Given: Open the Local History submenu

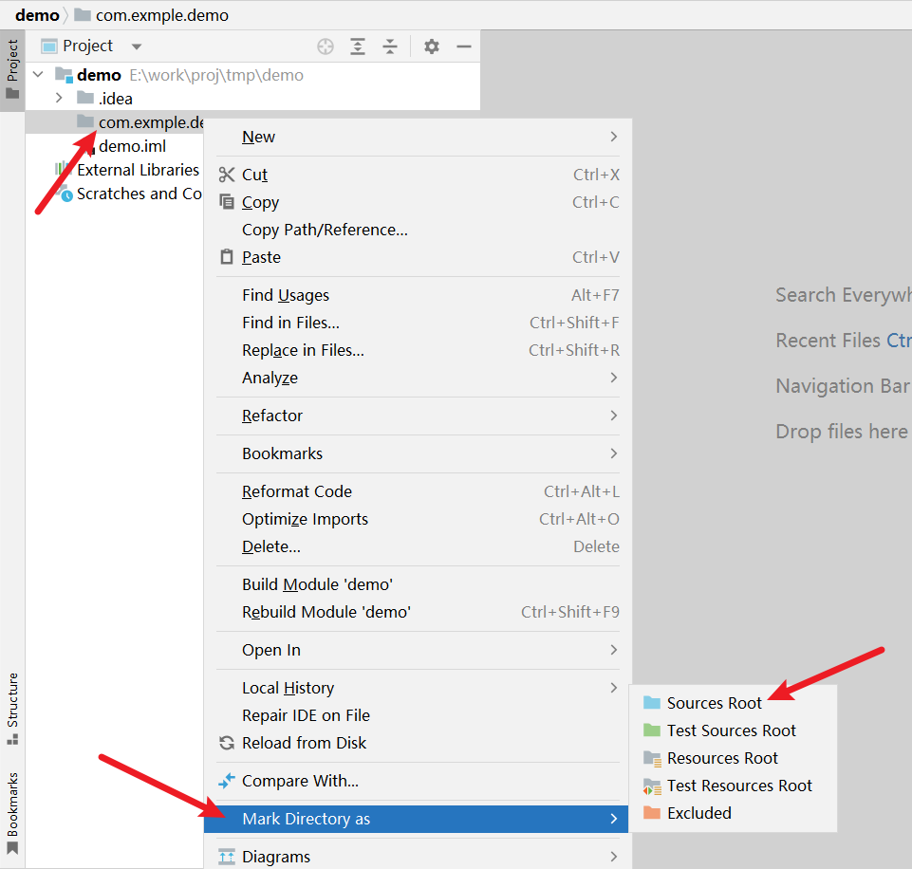Looking at the screenshot, I should click(418, 688).
